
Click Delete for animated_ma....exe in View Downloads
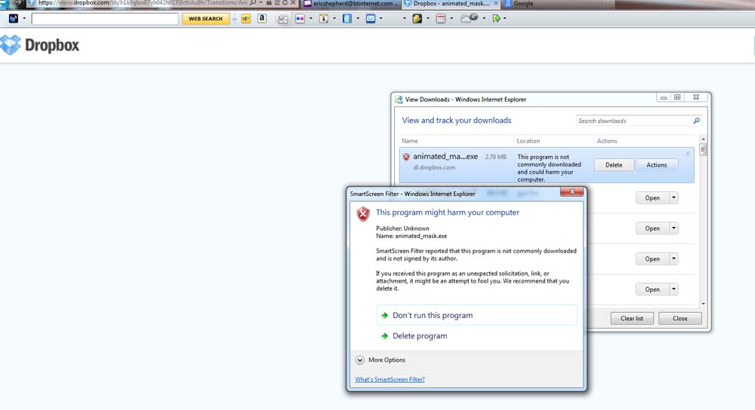click(x=613, y=165)
